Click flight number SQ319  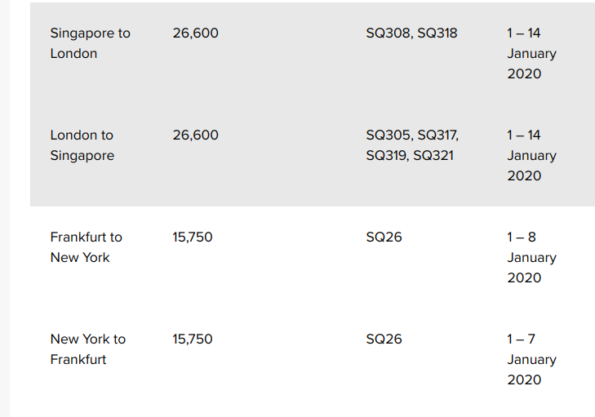387,156
